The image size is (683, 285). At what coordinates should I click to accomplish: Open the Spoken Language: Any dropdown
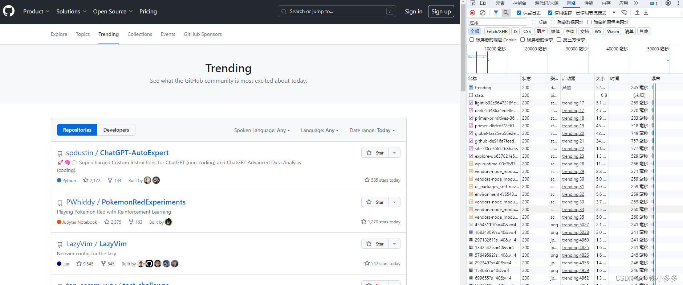pos(262,130)
